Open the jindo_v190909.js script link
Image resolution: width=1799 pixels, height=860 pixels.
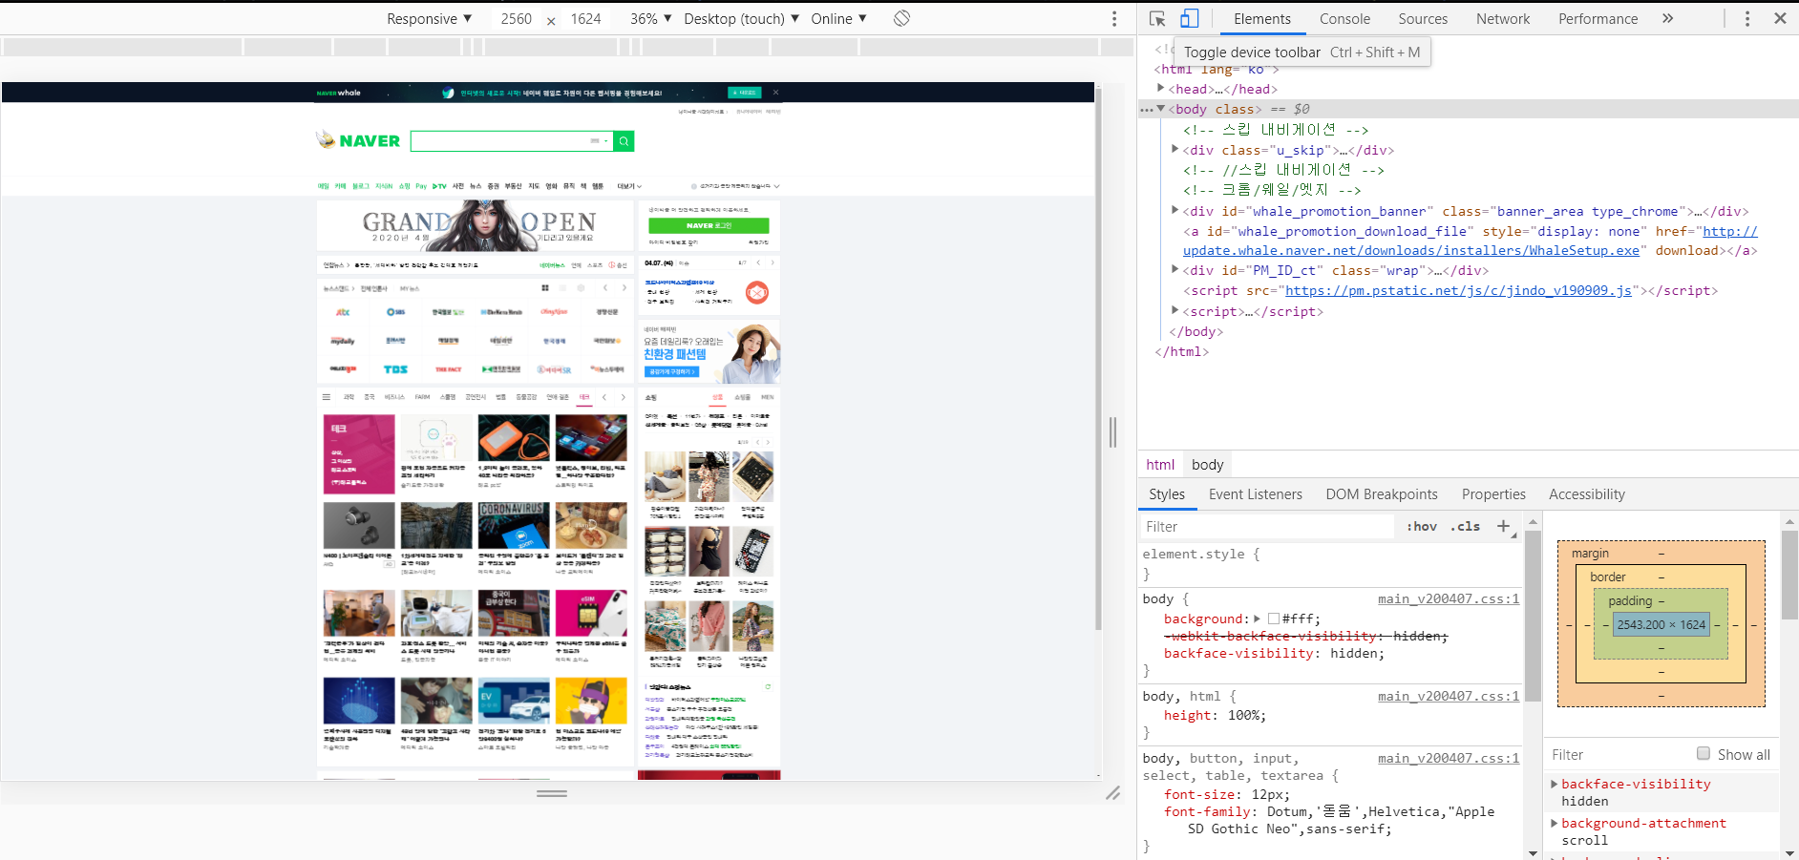tap(1458, 291)
